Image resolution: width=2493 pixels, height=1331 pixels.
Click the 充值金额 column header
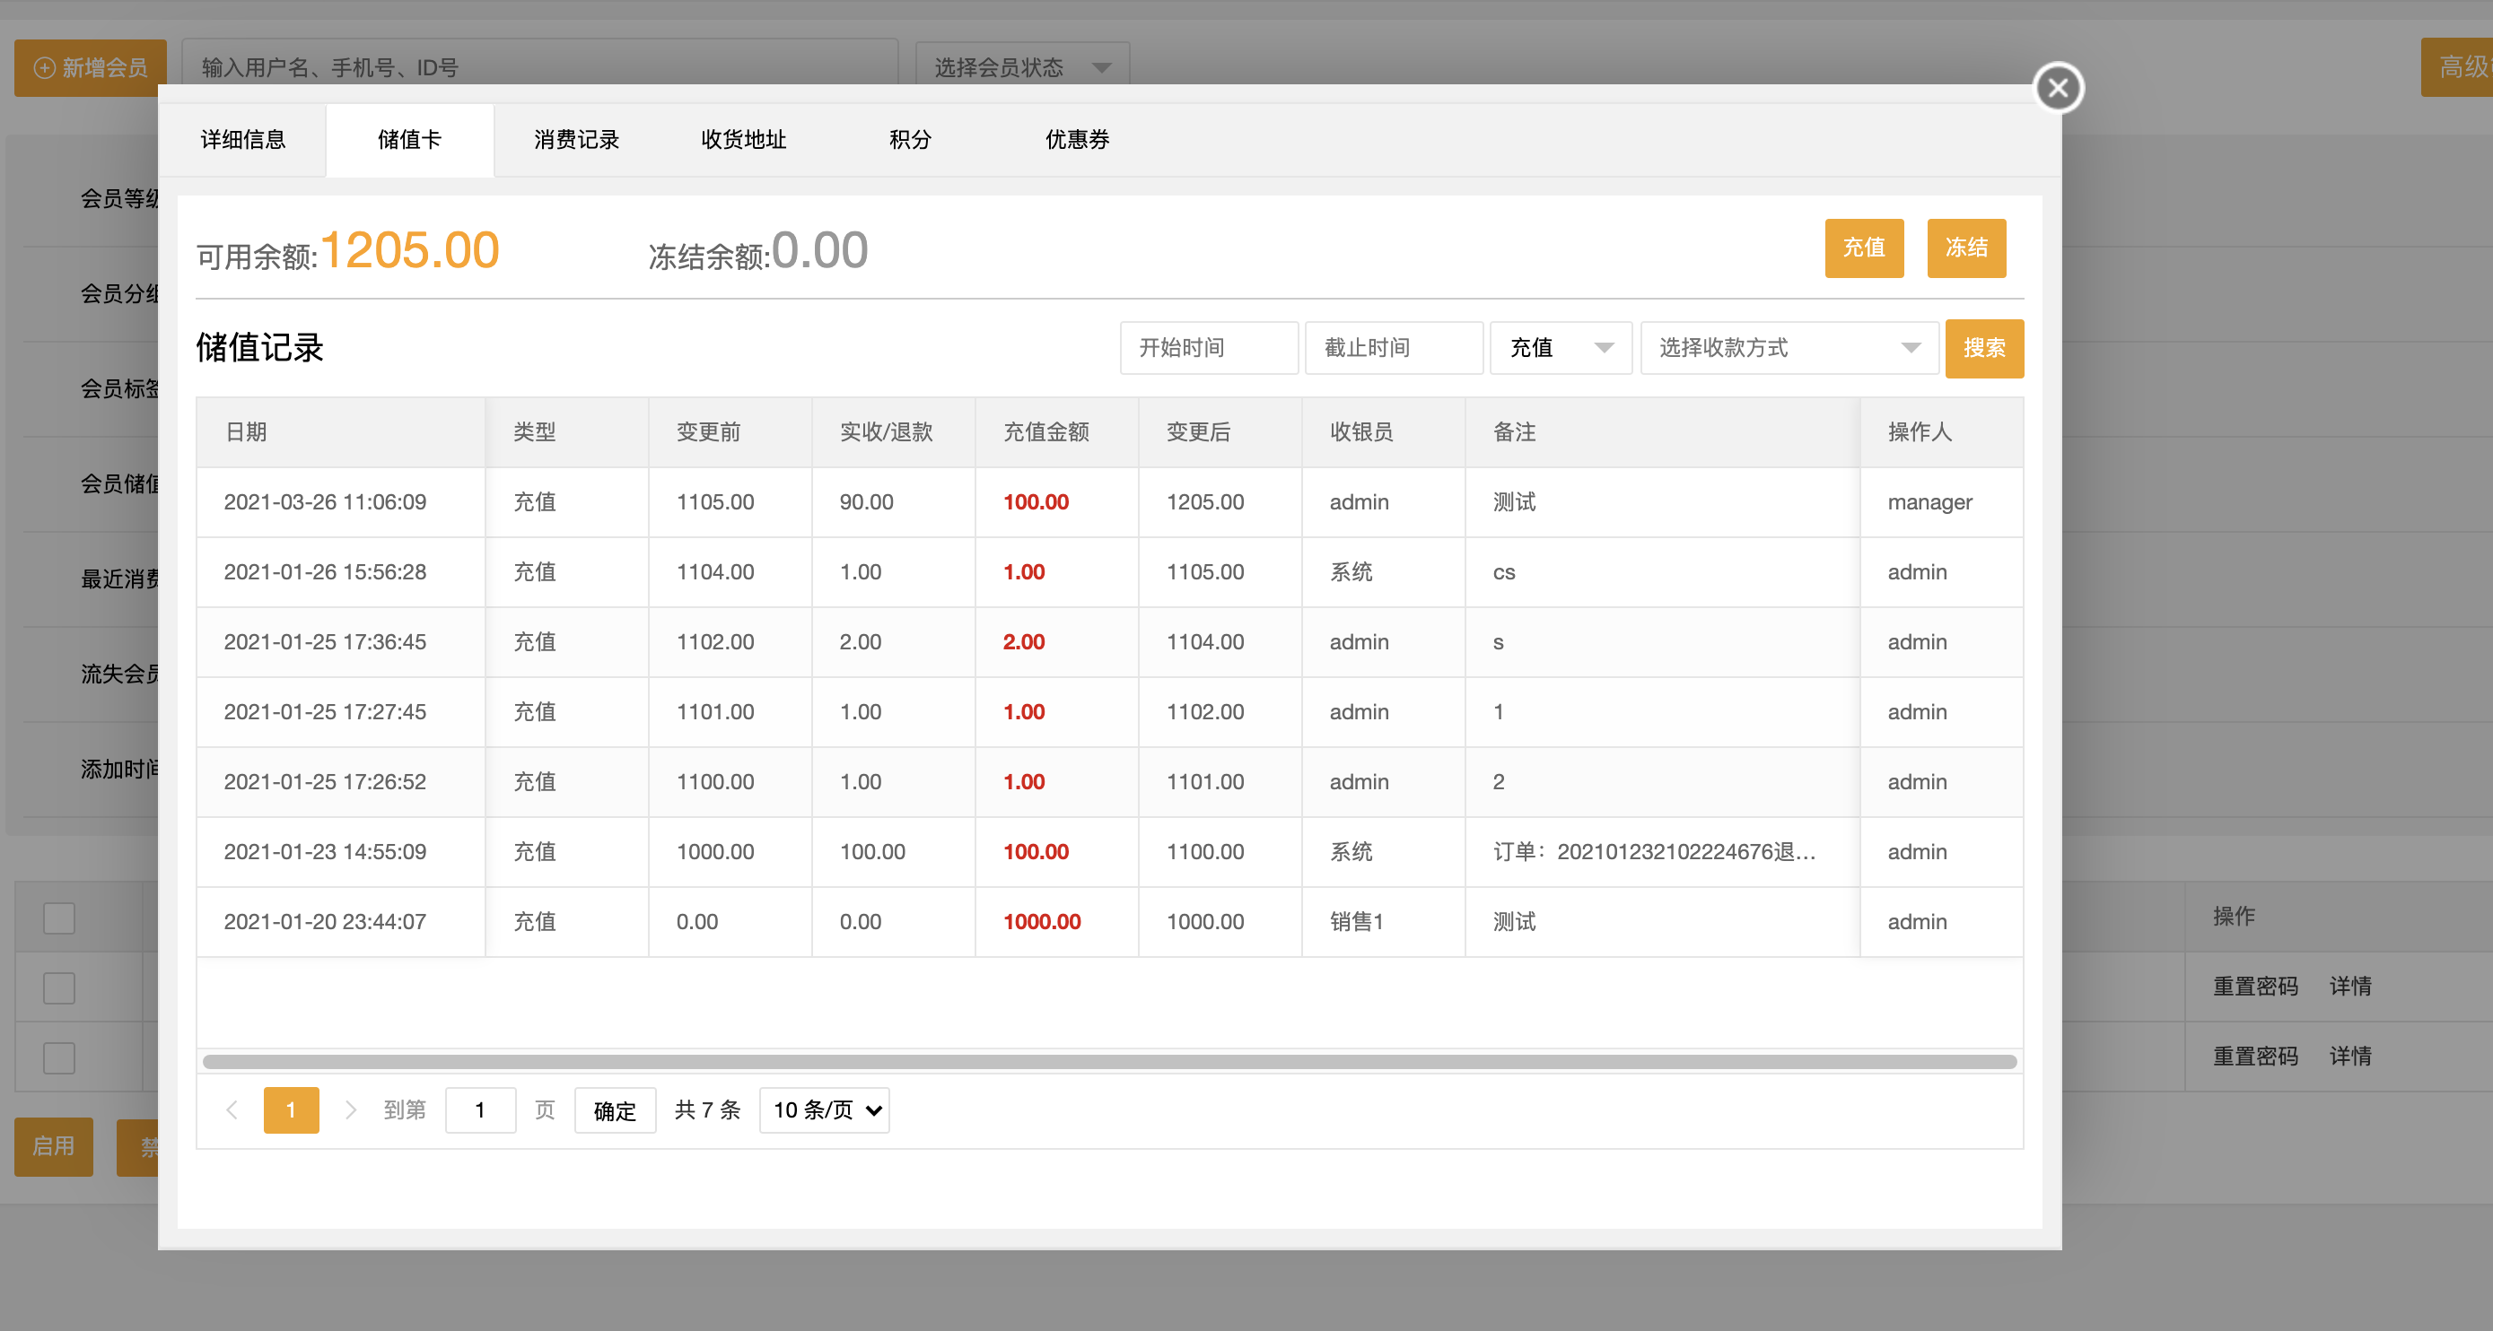pos(1058,432)
